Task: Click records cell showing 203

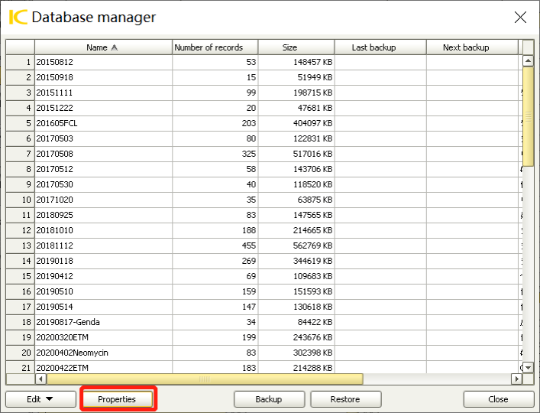Action: [x=215, y=123]
